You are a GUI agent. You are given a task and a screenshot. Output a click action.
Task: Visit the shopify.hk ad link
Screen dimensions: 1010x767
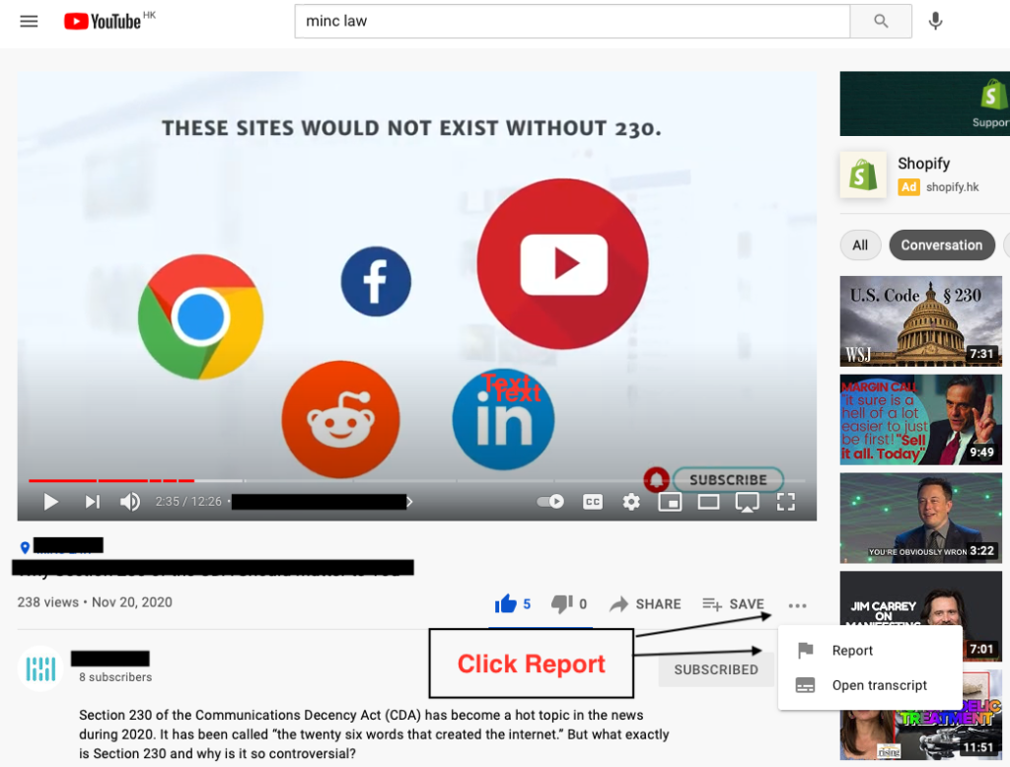pyautogui.click(x=952, y=187)
